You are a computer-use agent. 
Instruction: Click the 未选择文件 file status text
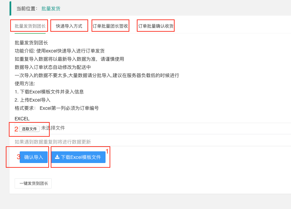click(x=53, y=128)
